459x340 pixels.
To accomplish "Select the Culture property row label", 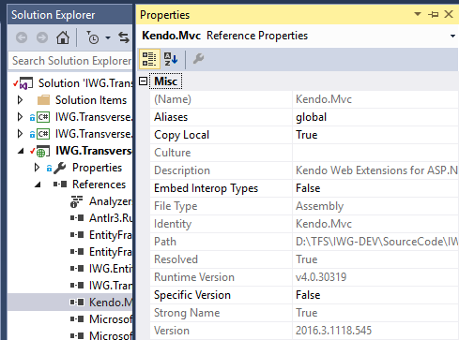I will [x=173, y=153].
